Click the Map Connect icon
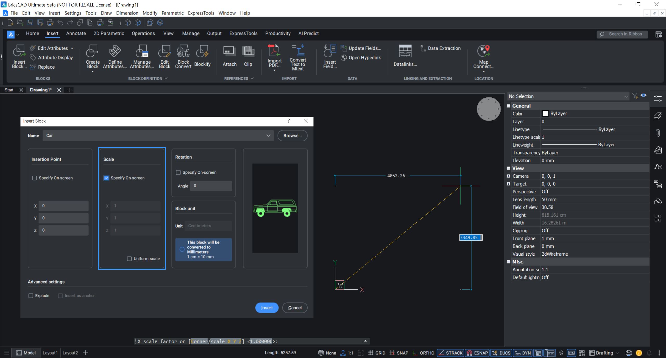666x358 pixels. [483, 51]
